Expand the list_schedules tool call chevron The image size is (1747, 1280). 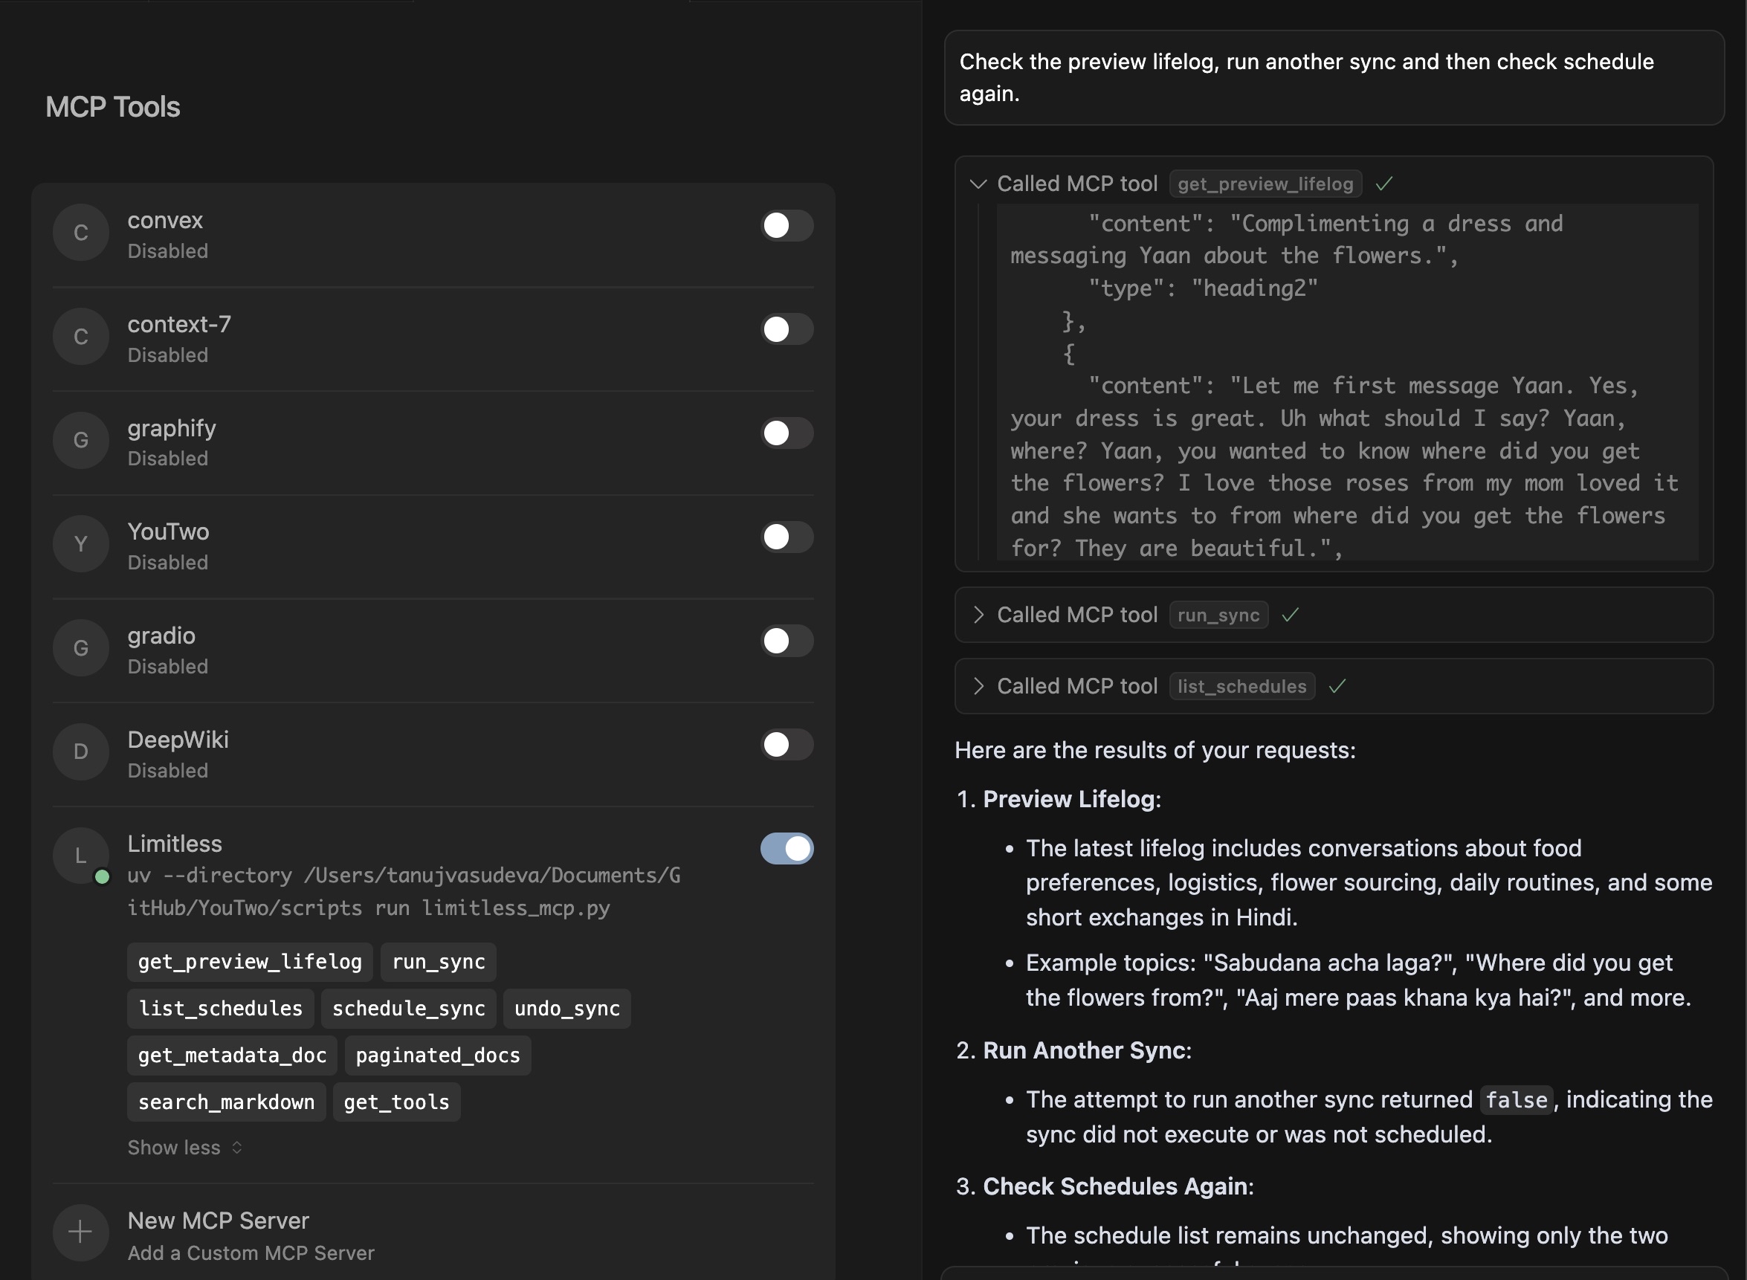point(978,685)
